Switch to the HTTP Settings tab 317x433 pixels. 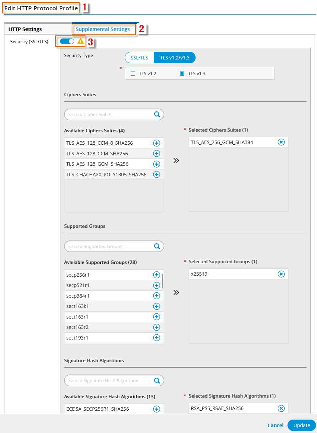[25, 29]
